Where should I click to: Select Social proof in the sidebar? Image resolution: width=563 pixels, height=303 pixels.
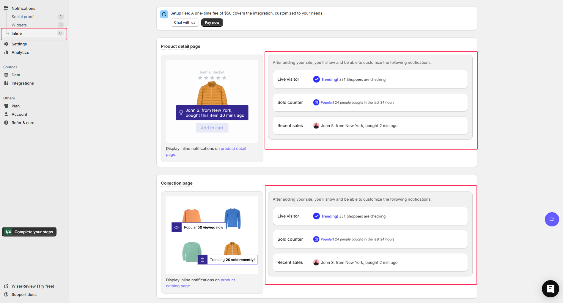tap(22, 17)
